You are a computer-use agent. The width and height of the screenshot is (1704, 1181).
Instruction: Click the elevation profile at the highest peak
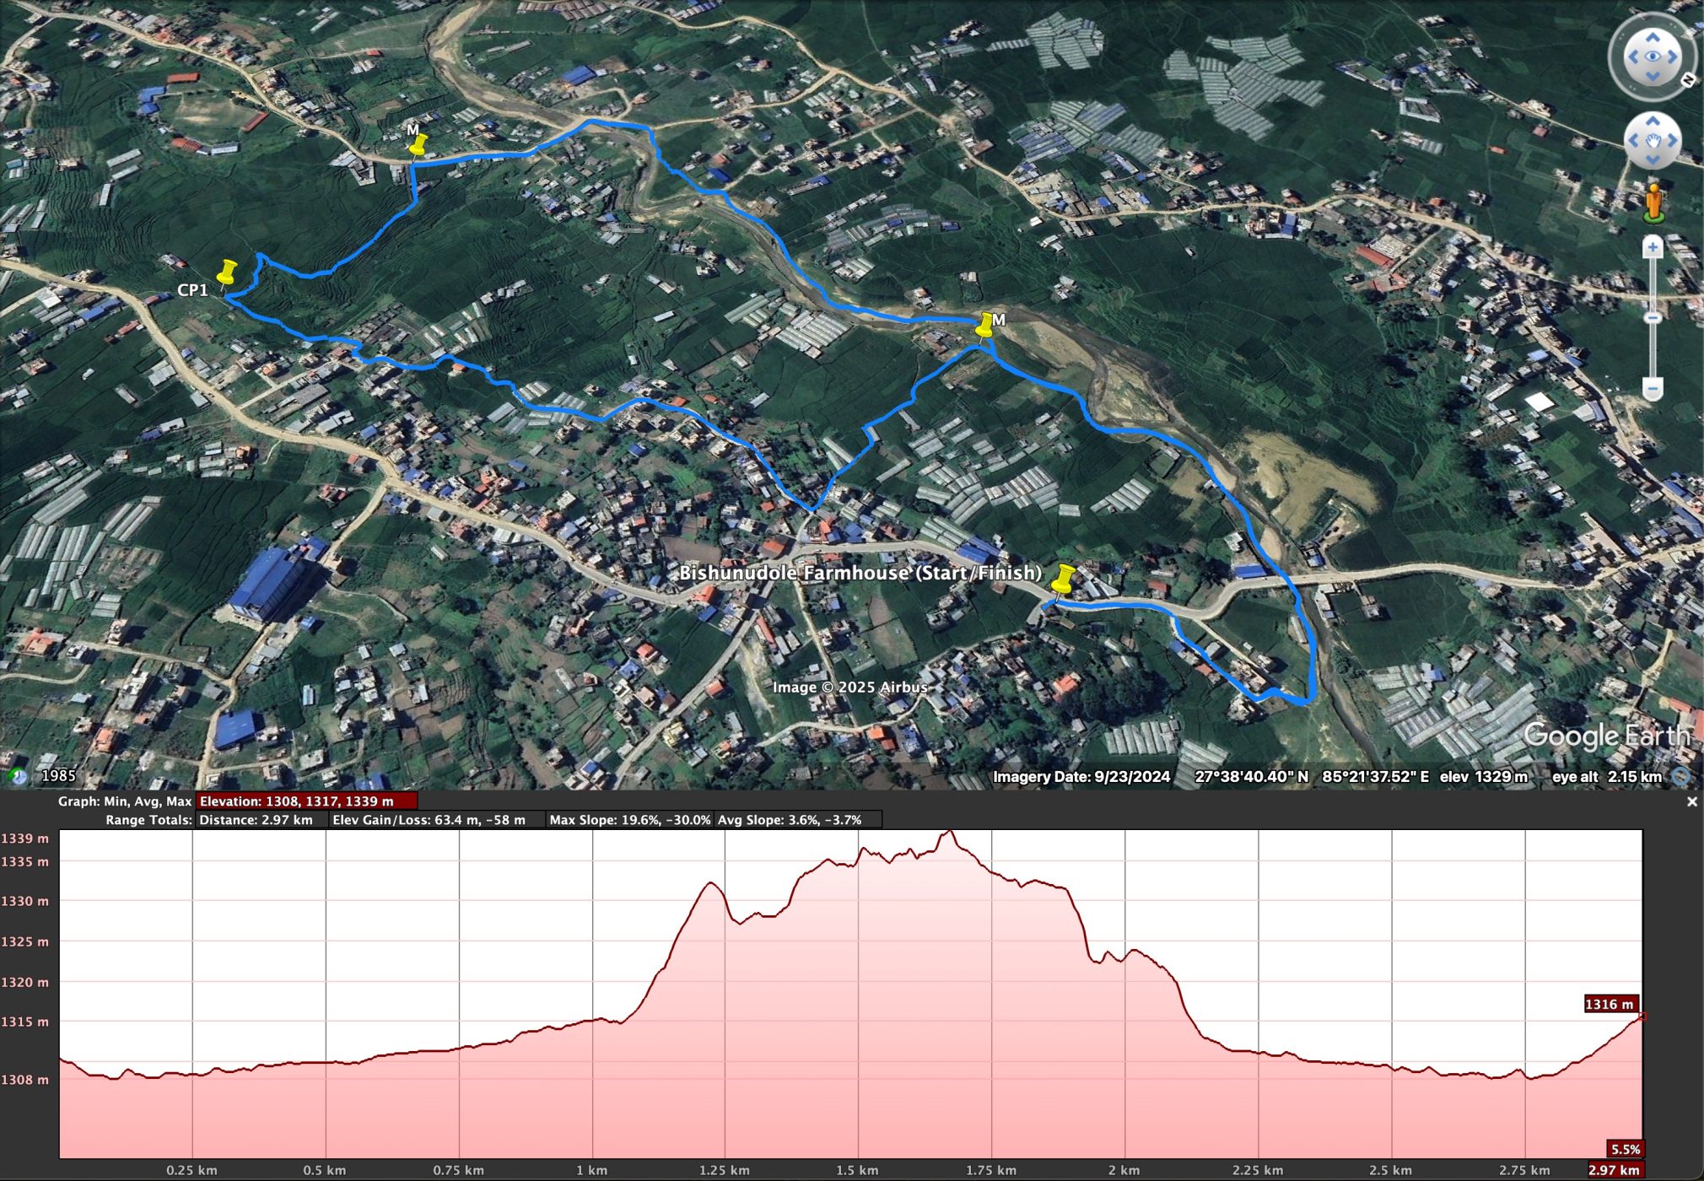click(951, 833)
